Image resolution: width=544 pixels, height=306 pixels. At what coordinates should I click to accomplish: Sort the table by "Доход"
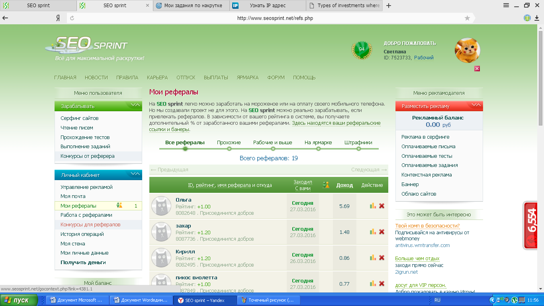[344, 185]
